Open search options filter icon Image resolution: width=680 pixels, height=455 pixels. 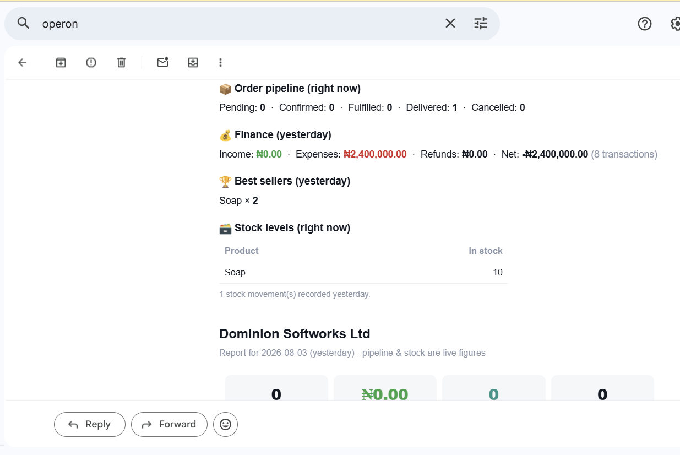coord(481,23)
